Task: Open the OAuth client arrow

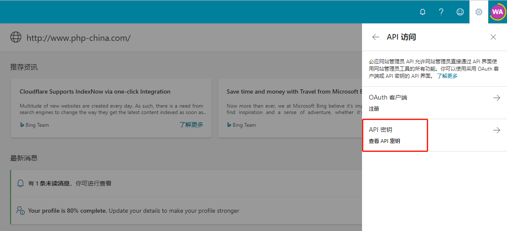Action: point(497,98)
